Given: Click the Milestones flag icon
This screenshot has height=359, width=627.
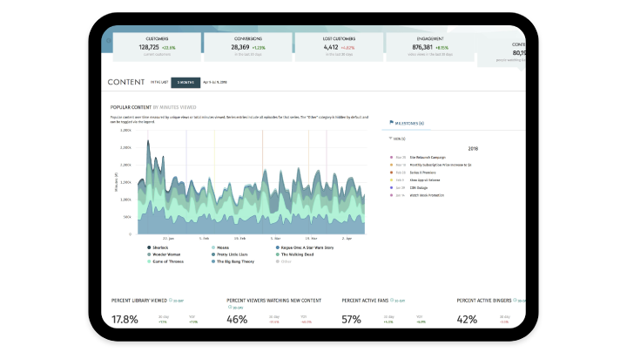Looking at the screenshot, I should (392, 123).
